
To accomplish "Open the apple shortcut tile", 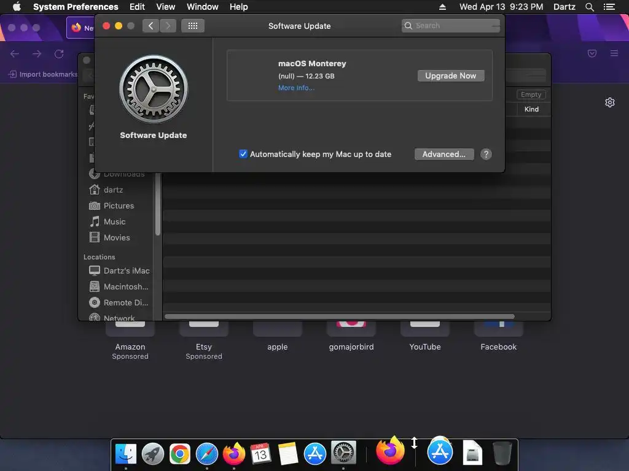I will coord(277,337).
